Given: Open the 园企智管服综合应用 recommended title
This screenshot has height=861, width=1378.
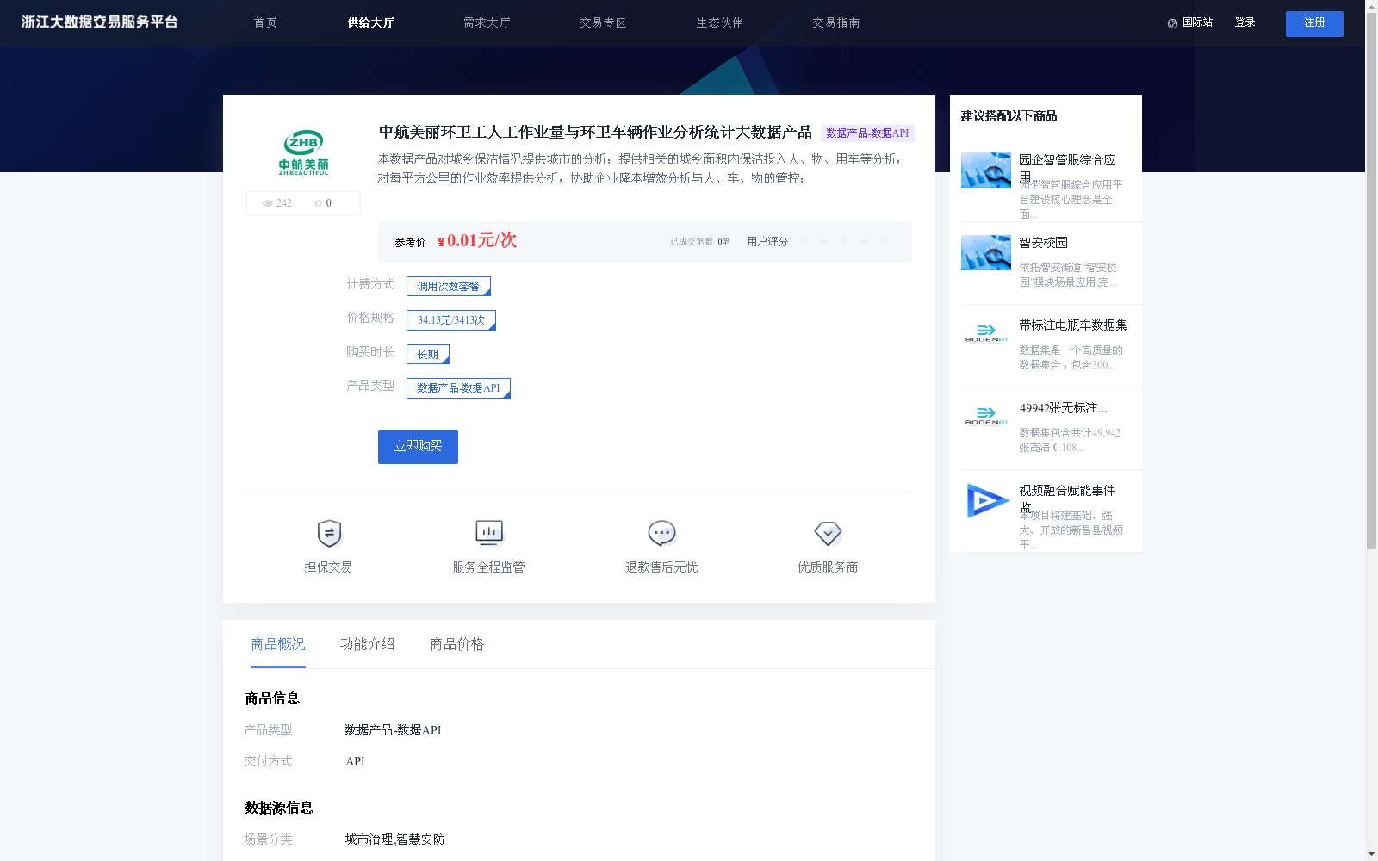Looking at the screenshot, I should pyautogui.click(x=1067, y=167).
